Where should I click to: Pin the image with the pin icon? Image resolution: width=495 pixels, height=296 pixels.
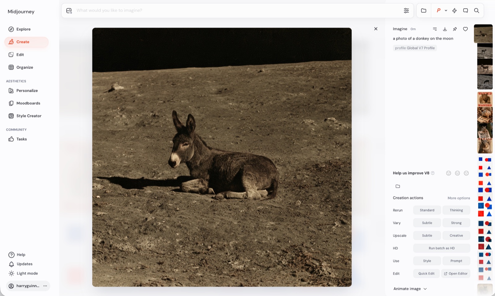pos(455,29)
